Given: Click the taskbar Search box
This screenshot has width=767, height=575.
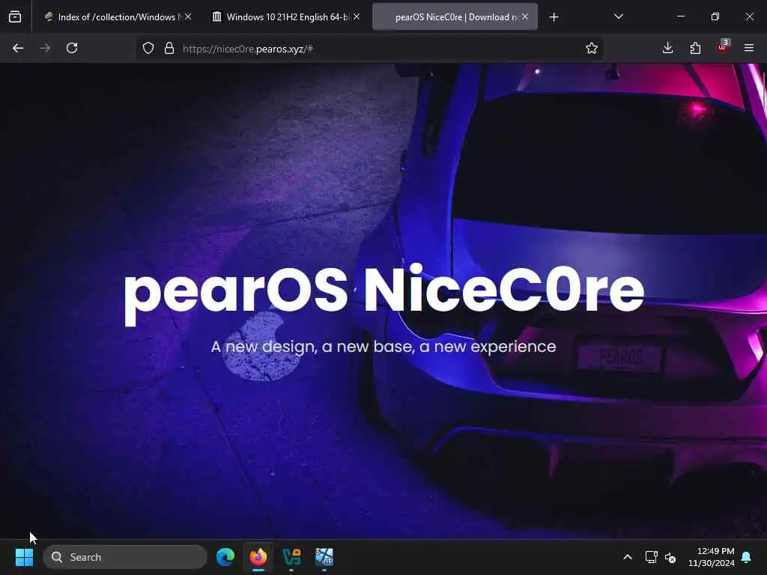Looking at the screenshot, I should 125,557.
